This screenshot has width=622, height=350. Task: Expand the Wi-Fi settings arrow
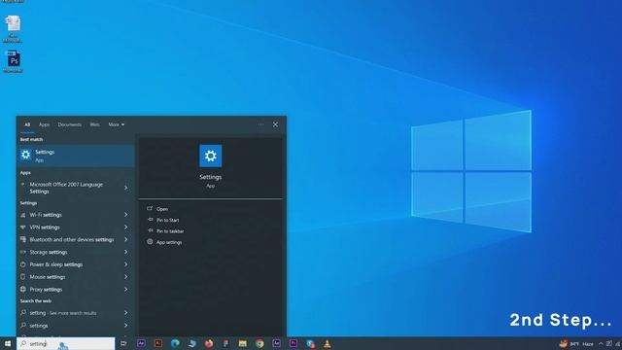125,215
